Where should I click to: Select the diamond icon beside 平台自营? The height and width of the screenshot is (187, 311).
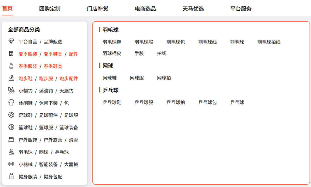click(11, 41)
